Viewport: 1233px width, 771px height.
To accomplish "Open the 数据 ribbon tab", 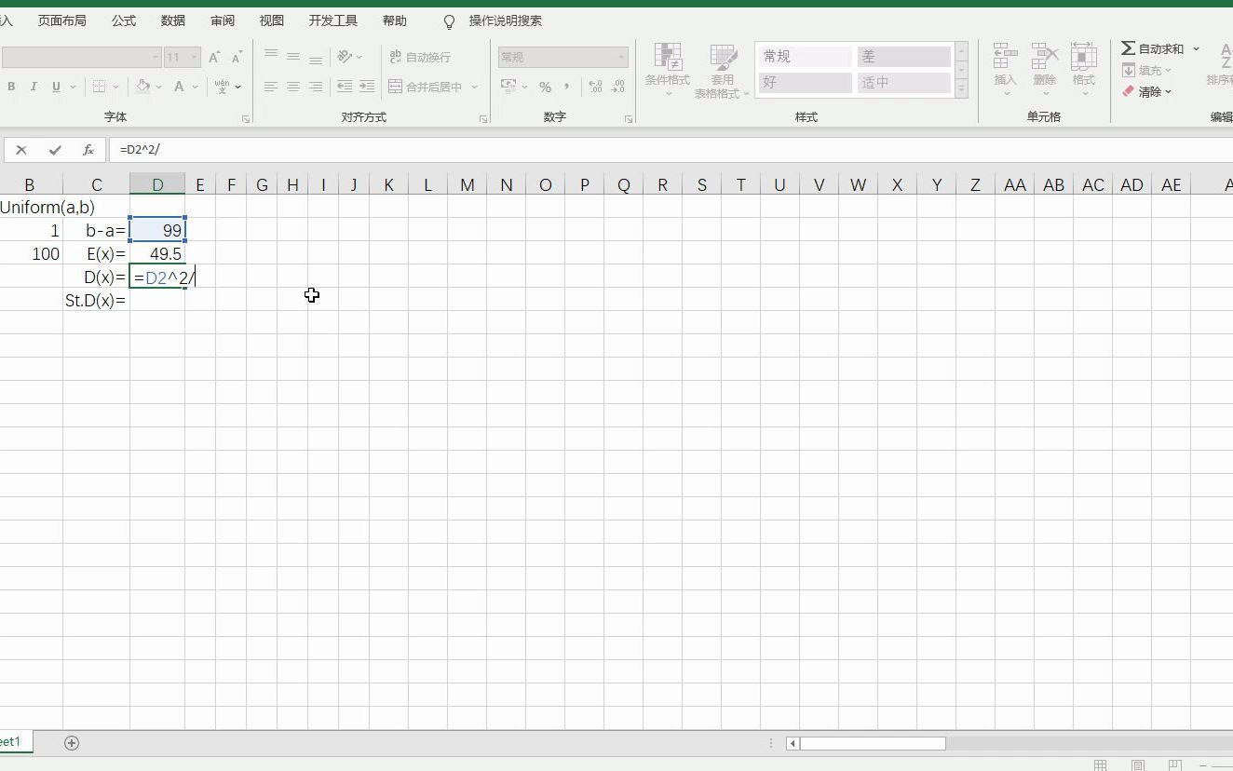I will point(173,20).
